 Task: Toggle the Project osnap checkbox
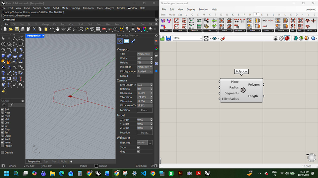[x=3, y=146]
